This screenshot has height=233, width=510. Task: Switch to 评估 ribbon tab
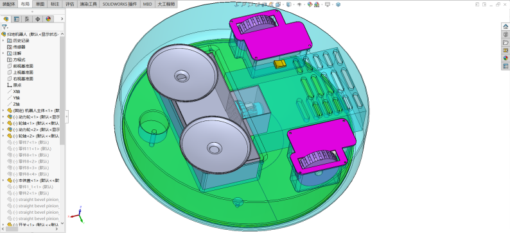[x=69, y=4]
